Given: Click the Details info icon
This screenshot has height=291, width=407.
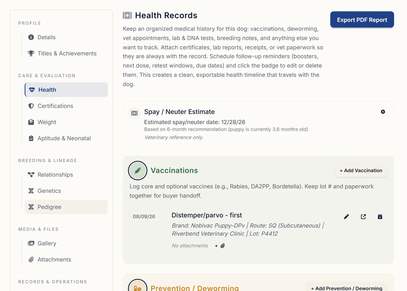Looking at the screenshot, I should (x=31, y=37).
